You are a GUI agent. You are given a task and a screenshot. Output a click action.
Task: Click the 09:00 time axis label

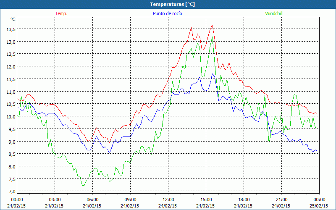130,200
